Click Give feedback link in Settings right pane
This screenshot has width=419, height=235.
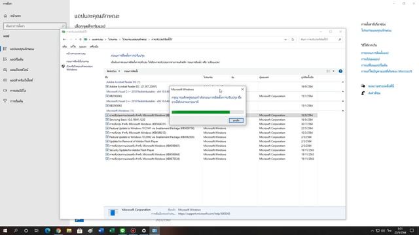[374, 93]
